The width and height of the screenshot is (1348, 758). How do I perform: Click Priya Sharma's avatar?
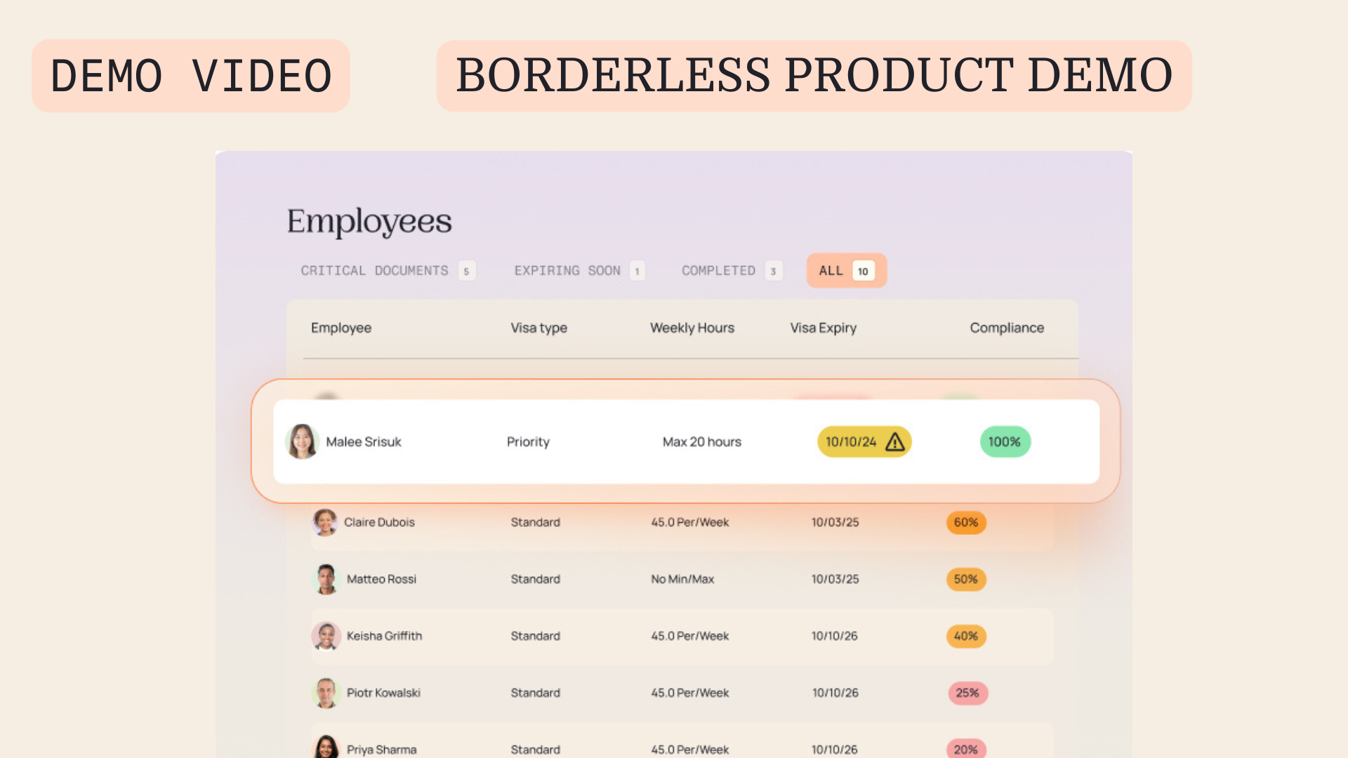coord(326,748)
